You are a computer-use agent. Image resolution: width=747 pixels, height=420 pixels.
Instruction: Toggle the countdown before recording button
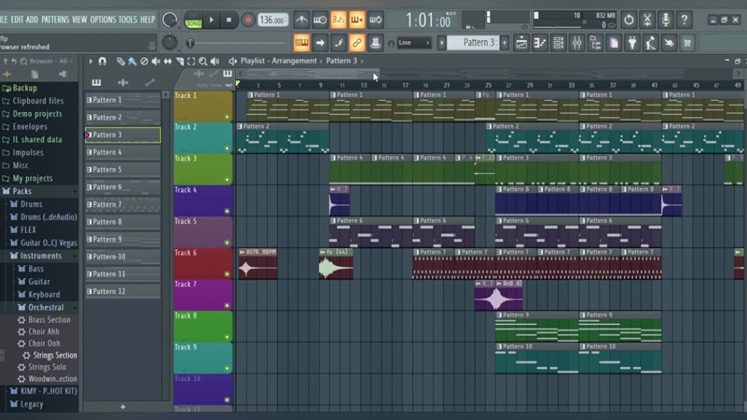point(338,20)
